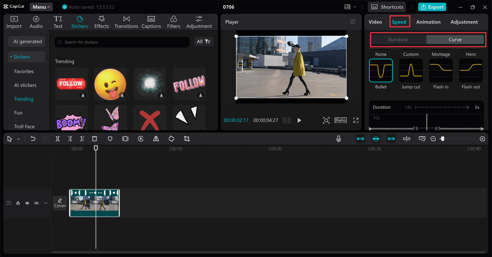Click the Export button

432,7
